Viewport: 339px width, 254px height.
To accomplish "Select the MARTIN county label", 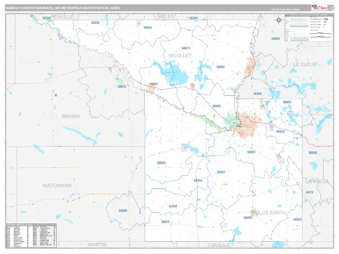I will (x=97, y=244).
